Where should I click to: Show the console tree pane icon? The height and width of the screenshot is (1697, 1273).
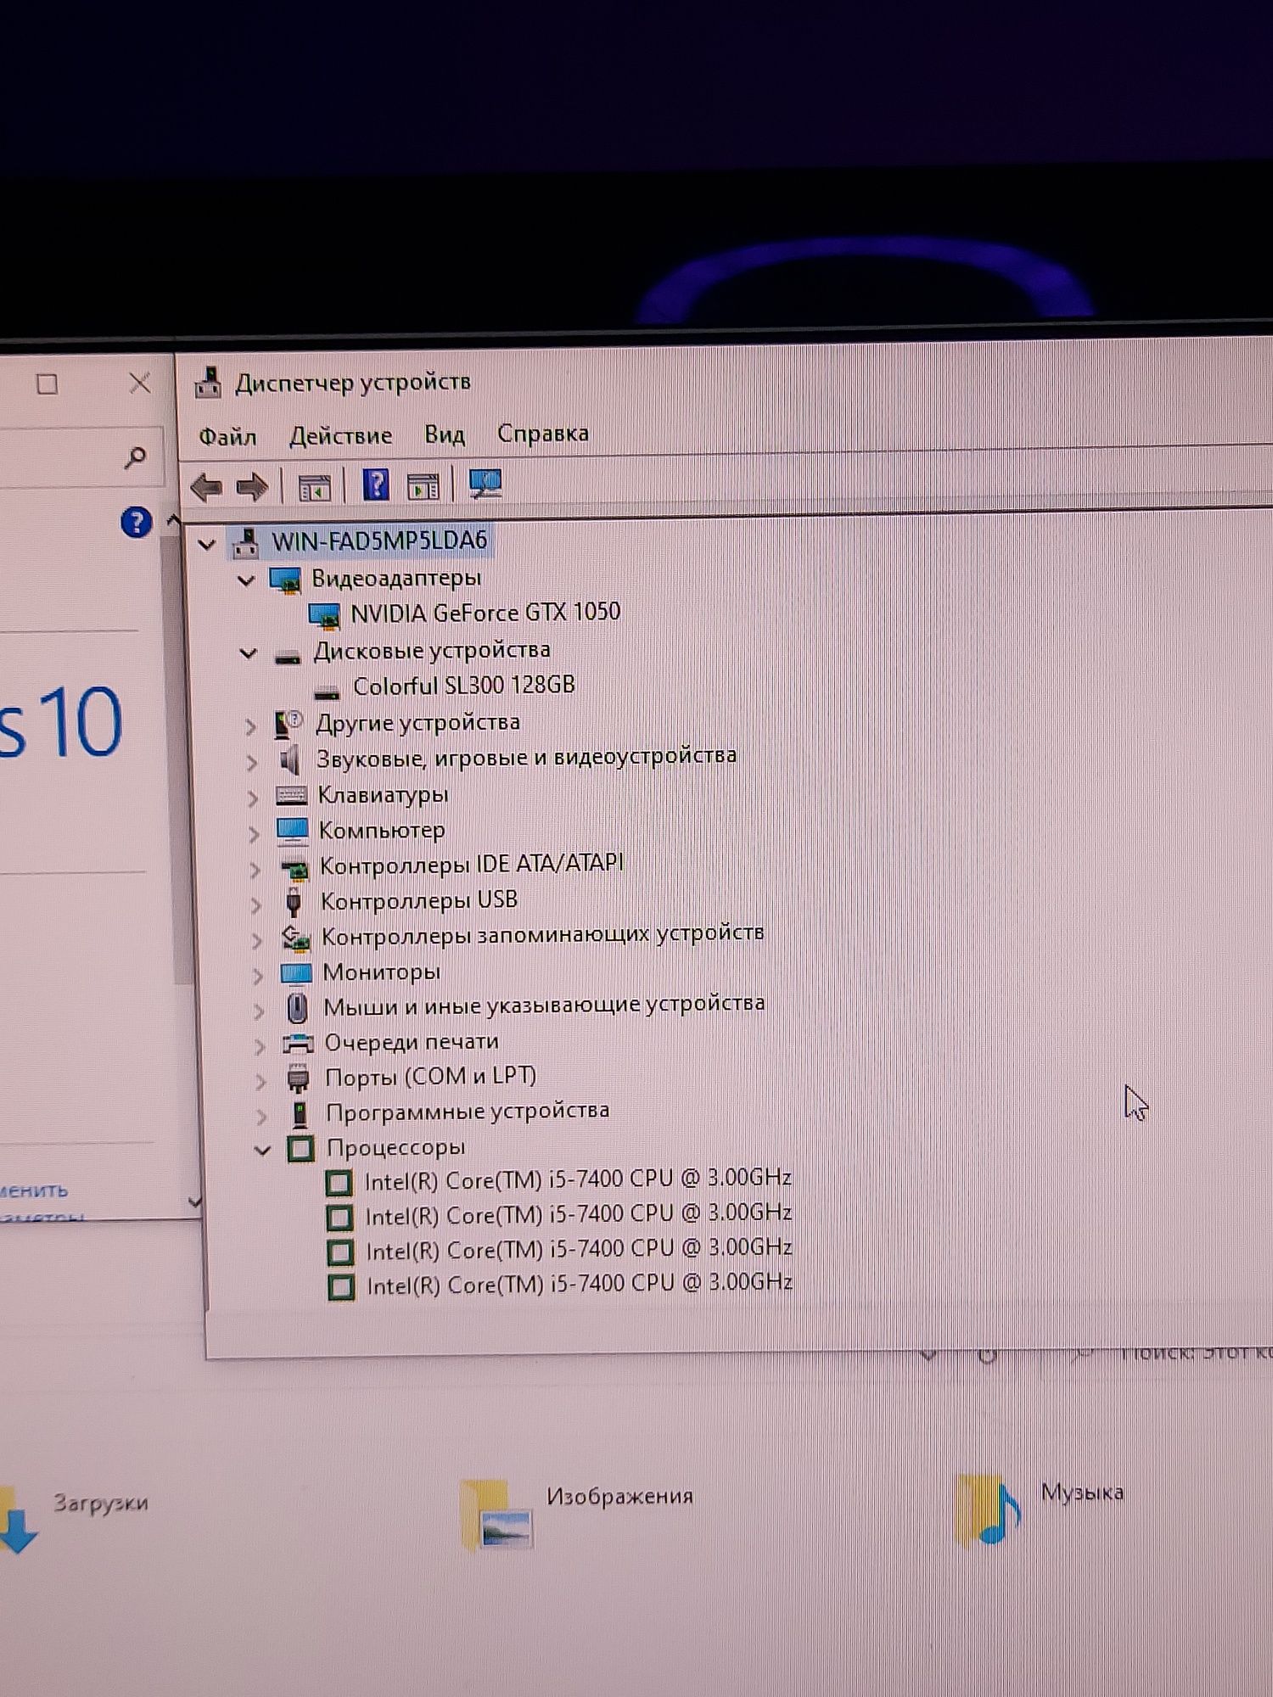coord(314,487)
